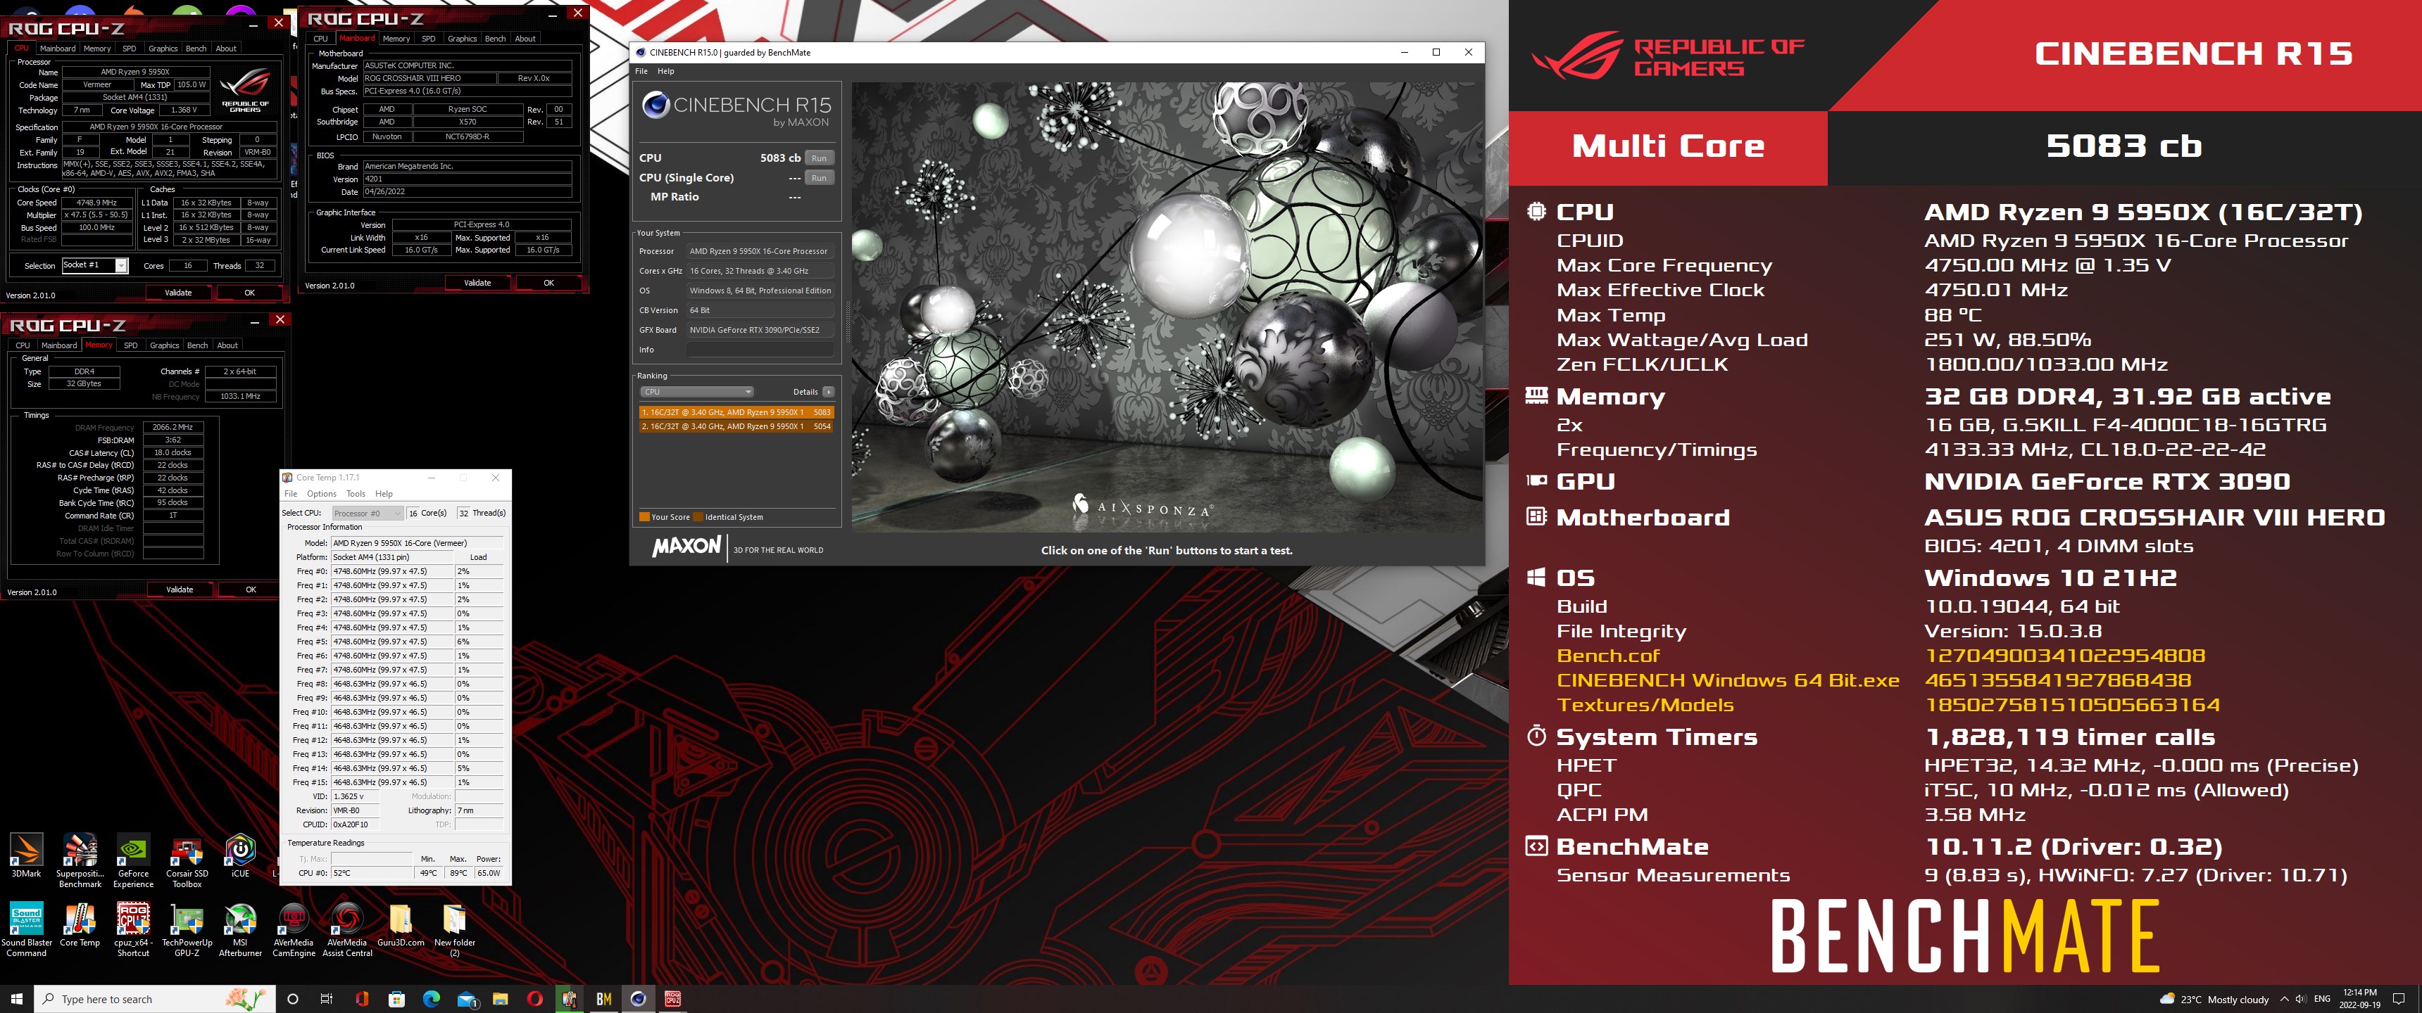
Task: Open the Windows Start menu
Action: point(16,999)
